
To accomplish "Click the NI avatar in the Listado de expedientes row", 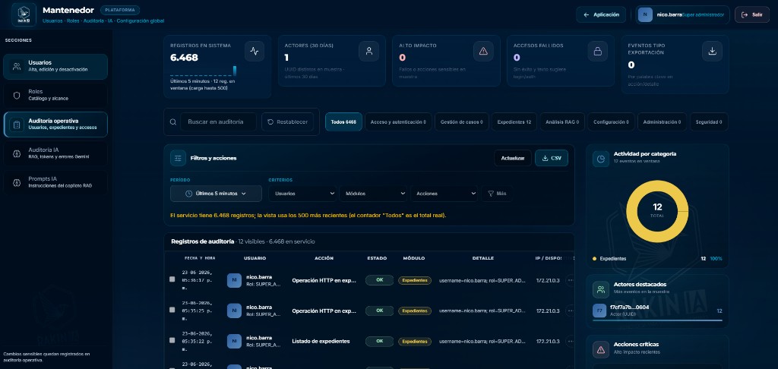I will pyautogui.click(x=234, y=341).
